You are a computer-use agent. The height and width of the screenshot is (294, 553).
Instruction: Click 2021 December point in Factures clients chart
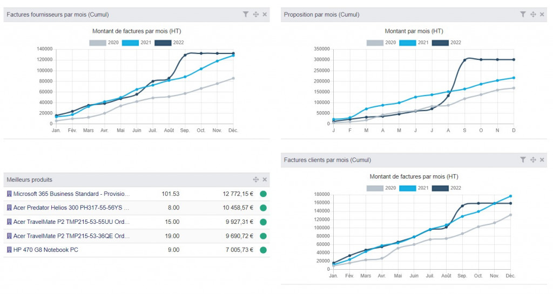pyautogui.click(x=510, y=196)
